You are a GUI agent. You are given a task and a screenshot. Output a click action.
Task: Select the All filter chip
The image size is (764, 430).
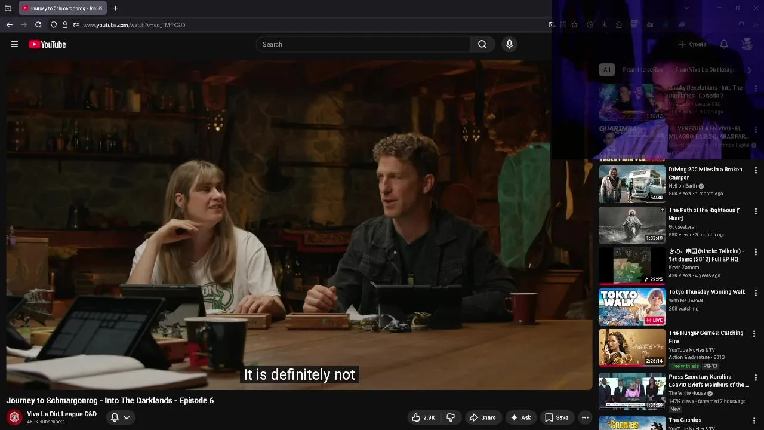(x=606, y=70)
